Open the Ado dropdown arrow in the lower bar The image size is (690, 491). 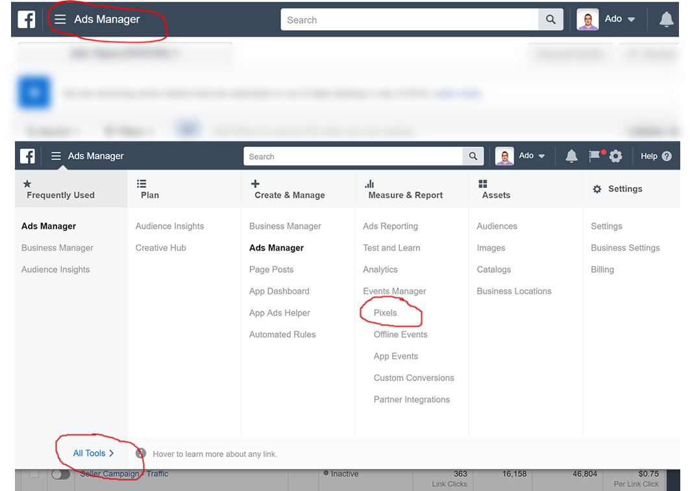pyautogui.click(x=542, y=157)
